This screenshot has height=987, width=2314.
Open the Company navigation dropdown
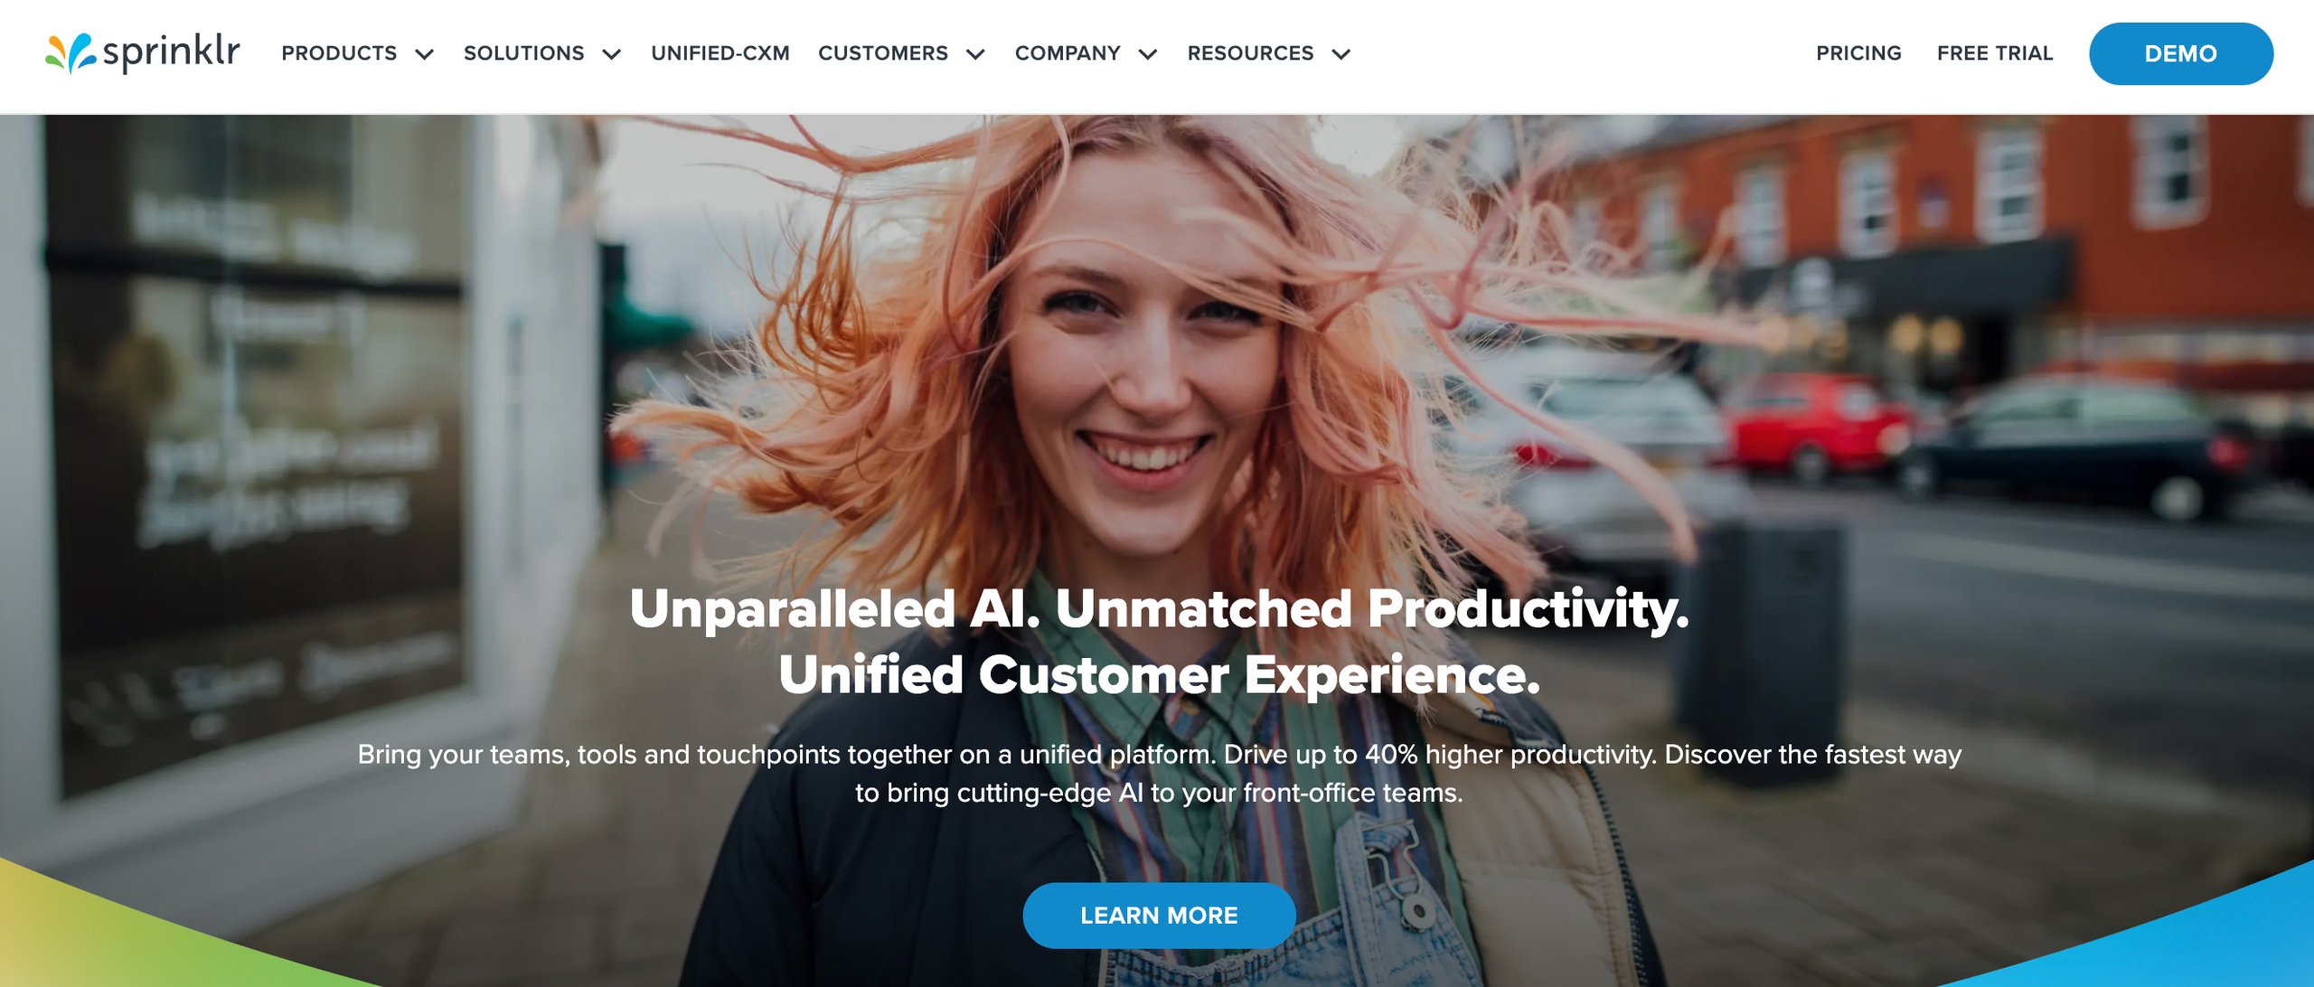1086,53
